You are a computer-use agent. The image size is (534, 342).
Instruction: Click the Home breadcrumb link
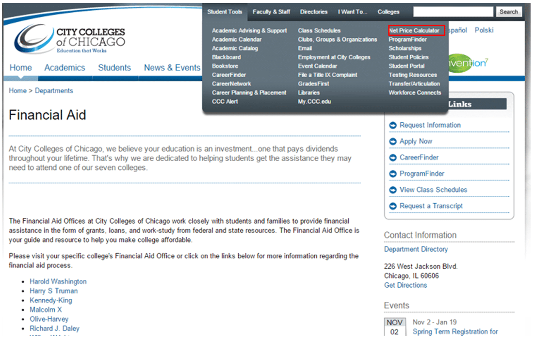(x=18, y=91)
